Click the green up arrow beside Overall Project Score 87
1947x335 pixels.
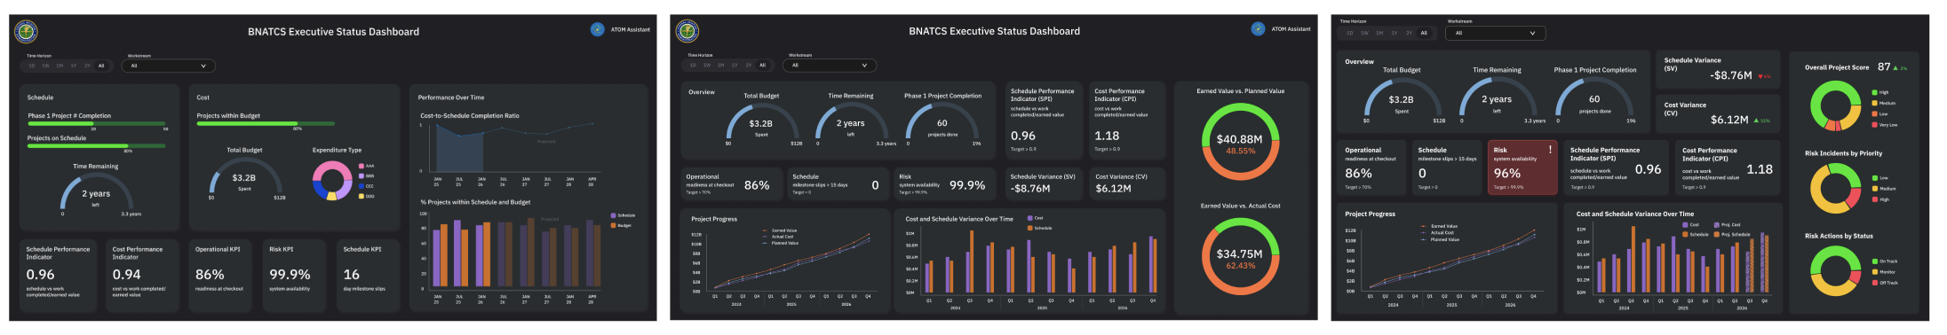[1895, 67]
